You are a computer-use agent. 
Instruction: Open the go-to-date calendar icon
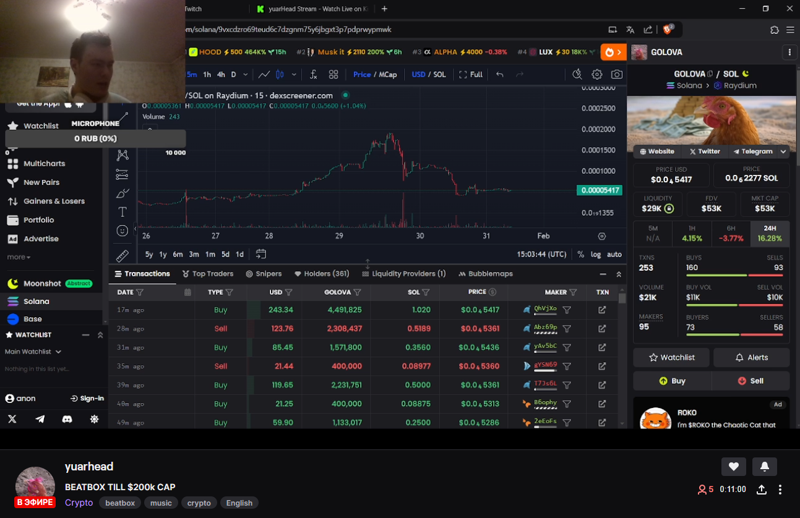click(261, 254)
